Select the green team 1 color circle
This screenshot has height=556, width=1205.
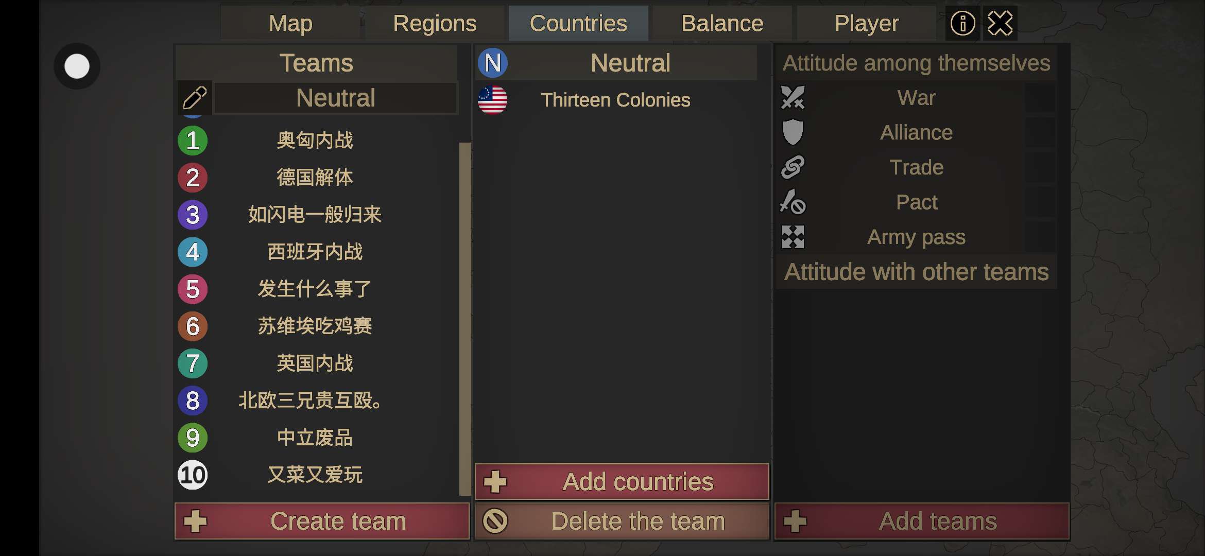(193, 141)
